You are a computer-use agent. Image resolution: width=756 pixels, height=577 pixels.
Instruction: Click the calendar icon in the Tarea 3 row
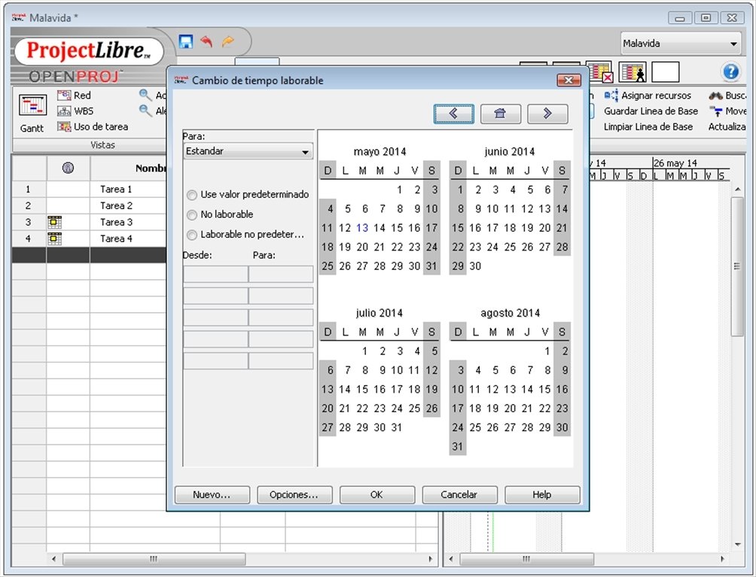pos(54,222)
